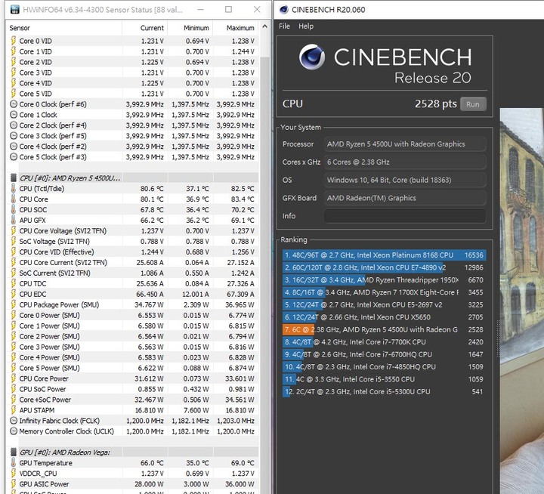Image resolution: width=544 pixels, height=494 pixels.
Task: Click the Core 0 VID voltage icon
Action: pos(13,41)
